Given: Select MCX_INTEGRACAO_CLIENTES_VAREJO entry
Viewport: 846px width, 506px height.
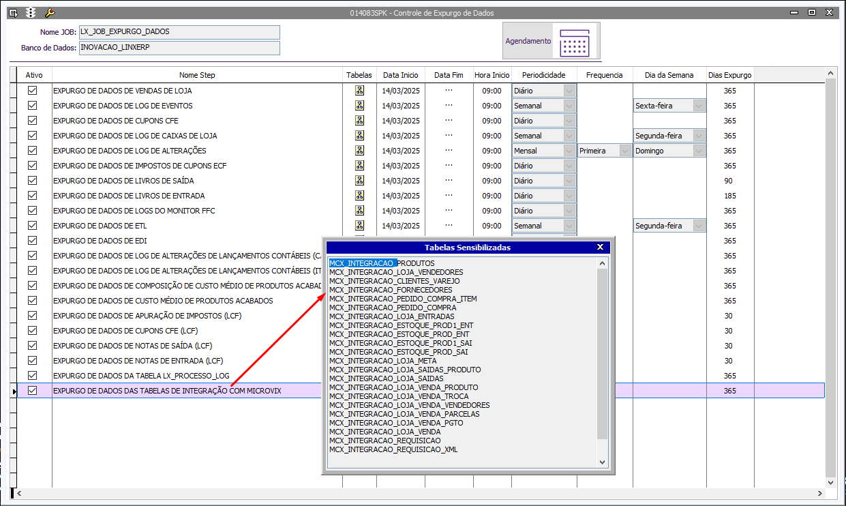Looking at the screenshot, I should pos(395,281).
